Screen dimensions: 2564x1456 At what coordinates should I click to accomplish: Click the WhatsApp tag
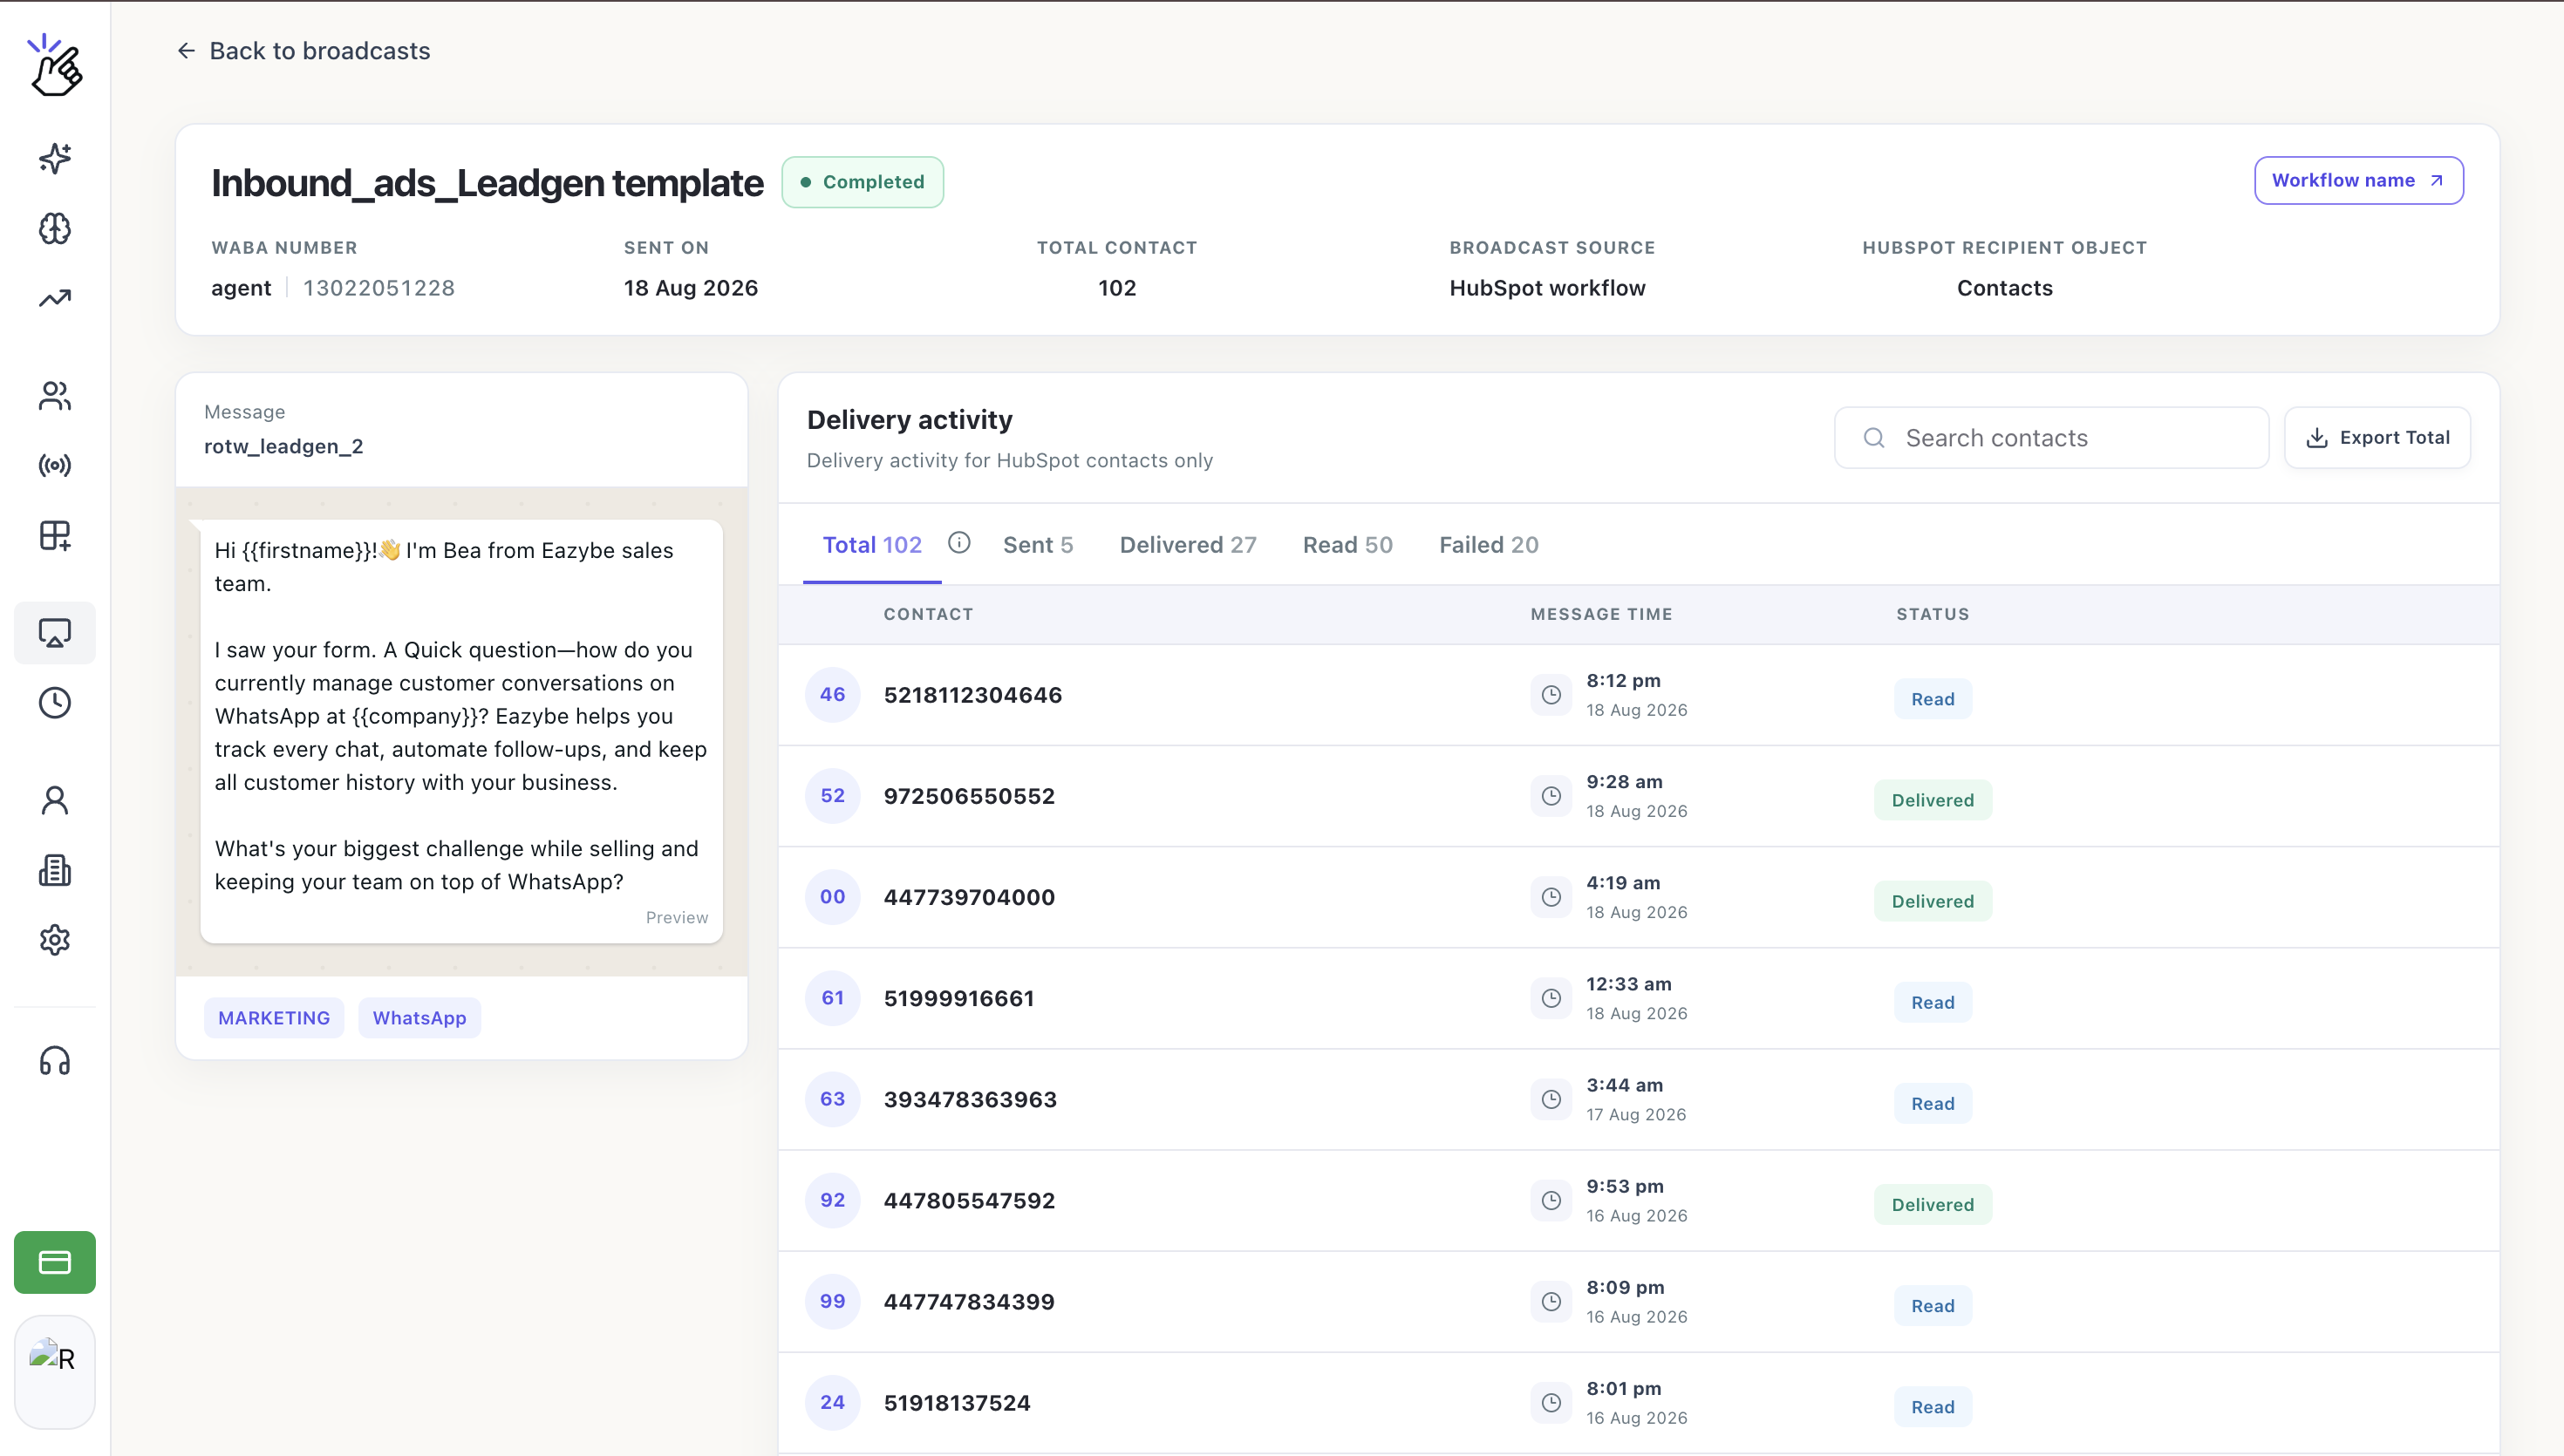[x=420, y=1018]
